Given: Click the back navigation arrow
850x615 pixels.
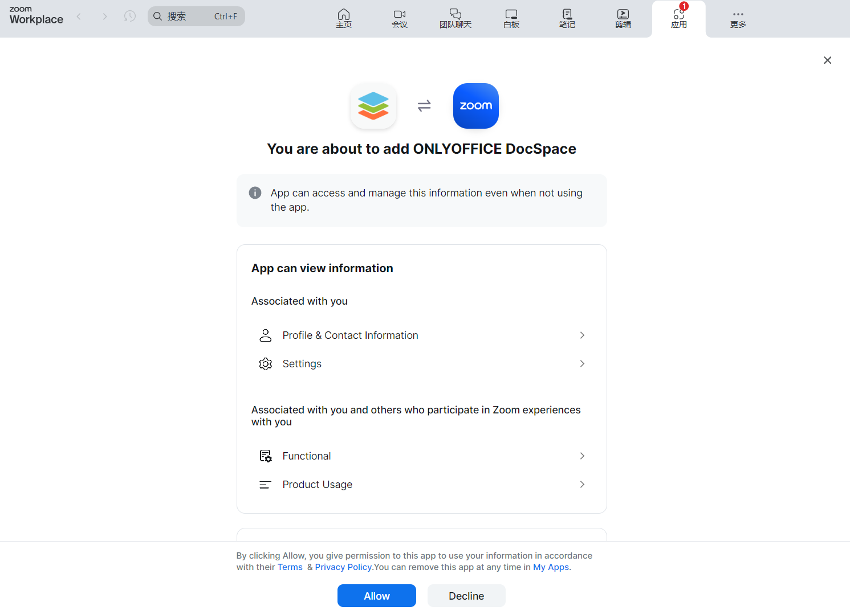Looking at the screenshot, I should [x=79, y=16].
